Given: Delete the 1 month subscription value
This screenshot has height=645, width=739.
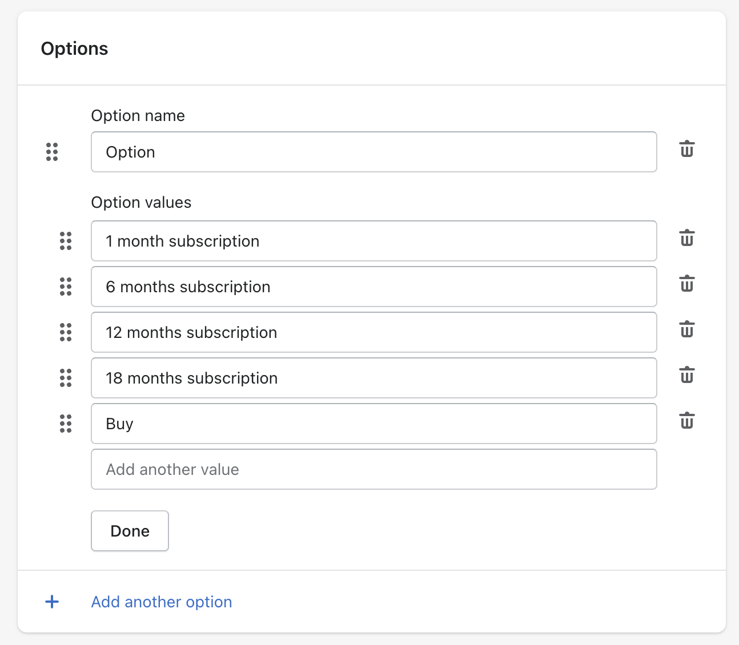Looking at the screenshot, I should click(x=686, y=238).
